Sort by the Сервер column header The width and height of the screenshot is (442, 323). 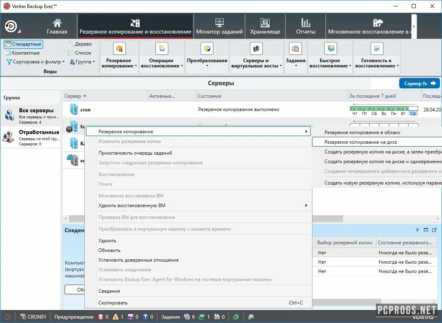105,96
